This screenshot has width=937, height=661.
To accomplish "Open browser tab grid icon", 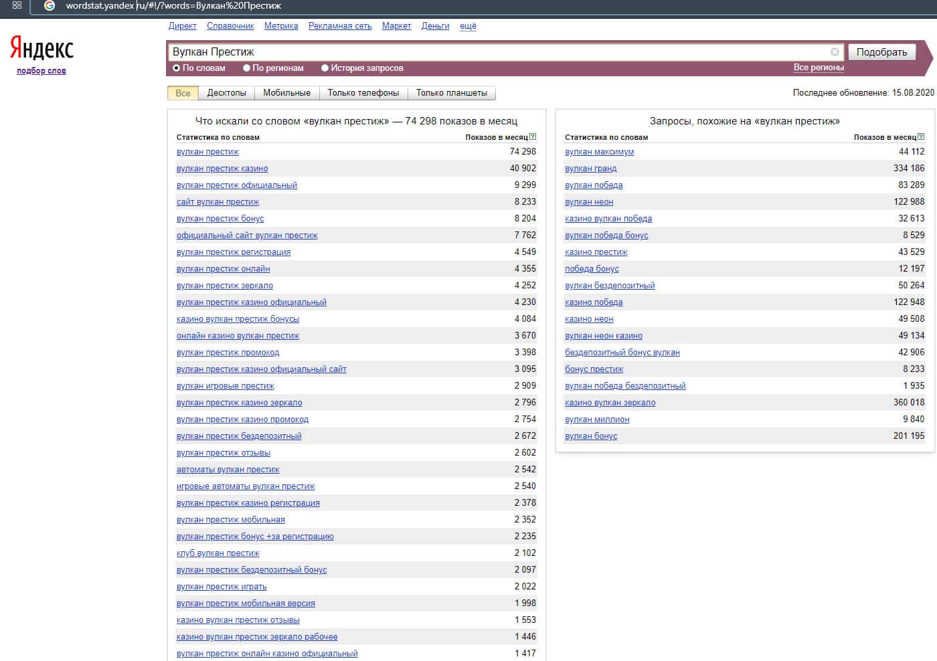I will 17,5.
